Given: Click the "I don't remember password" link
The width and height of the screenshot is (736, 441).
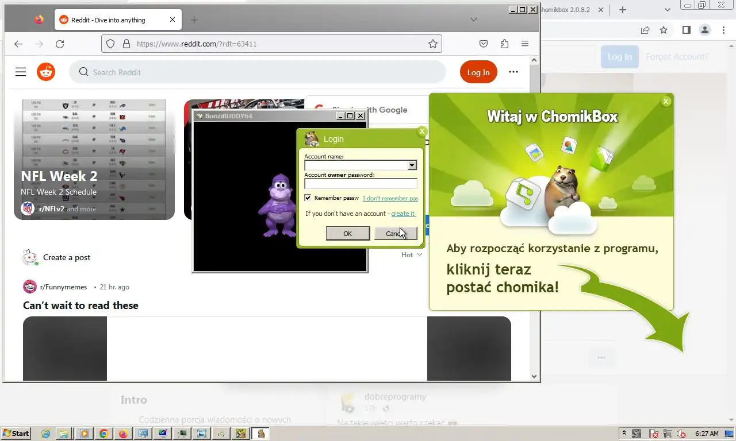Looking at the screenshot, I should click(390, 198).
